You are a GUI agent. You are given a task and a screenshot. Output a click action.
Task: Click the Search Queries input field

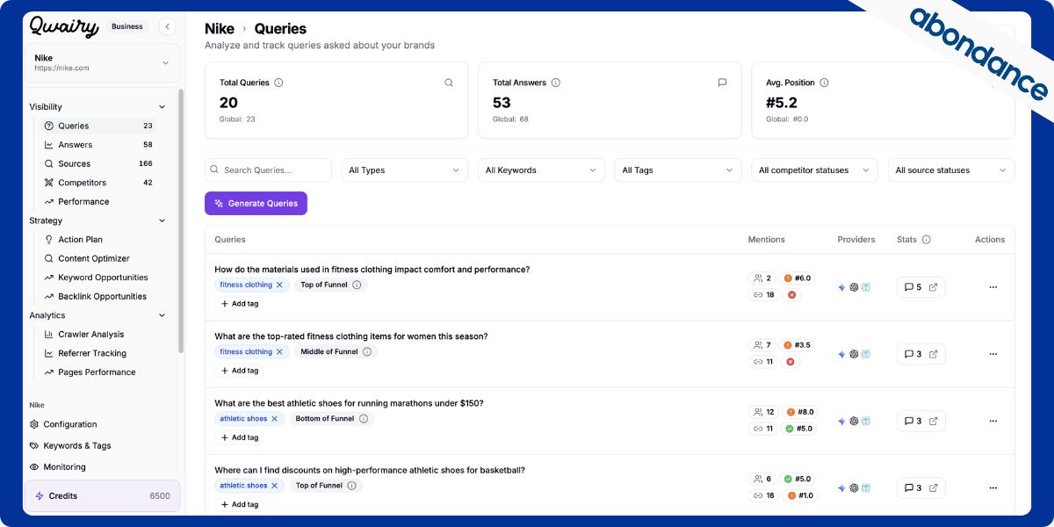tap(268, 170)
